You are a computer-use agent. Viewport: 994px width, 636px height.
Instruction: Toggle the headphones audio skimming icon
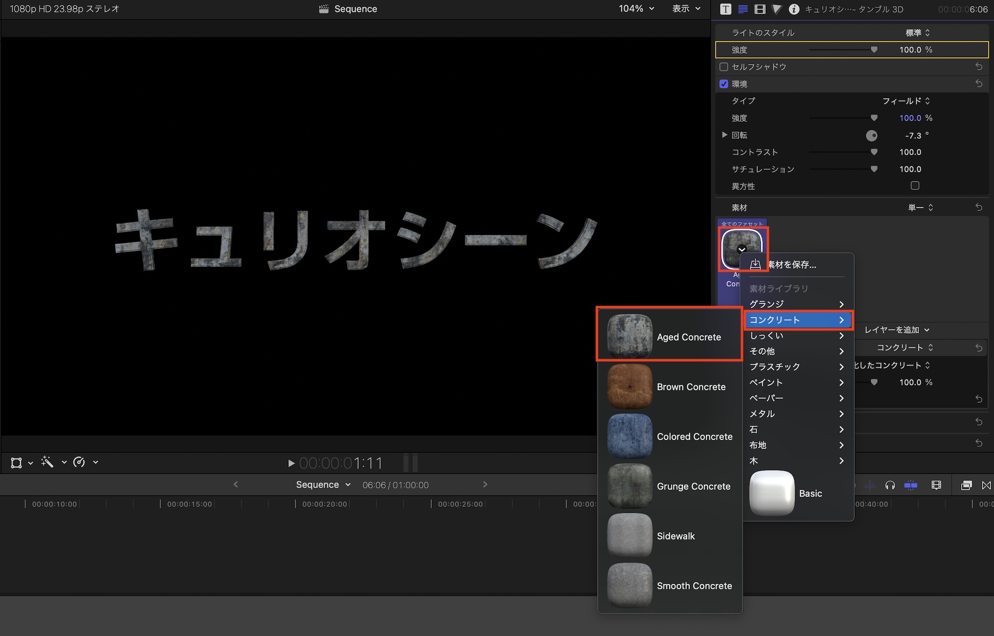click(x=890, y=485)
